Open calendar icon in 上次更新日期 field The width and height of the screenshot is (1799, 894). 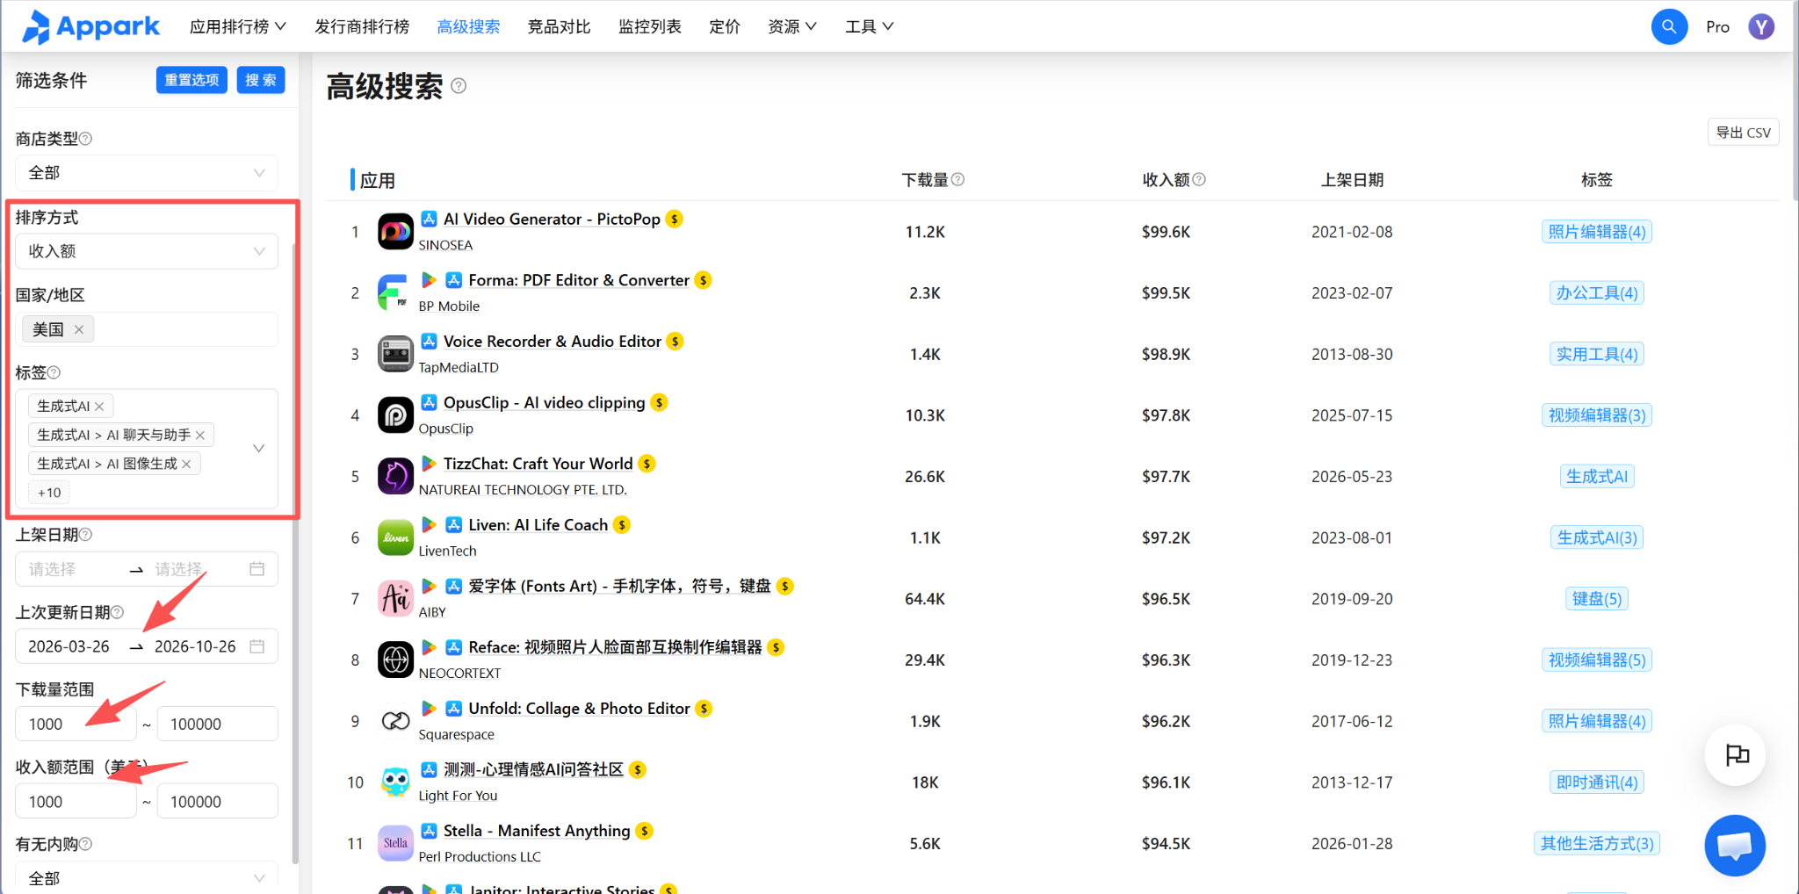pyautogui.click(x=257, y=646)
